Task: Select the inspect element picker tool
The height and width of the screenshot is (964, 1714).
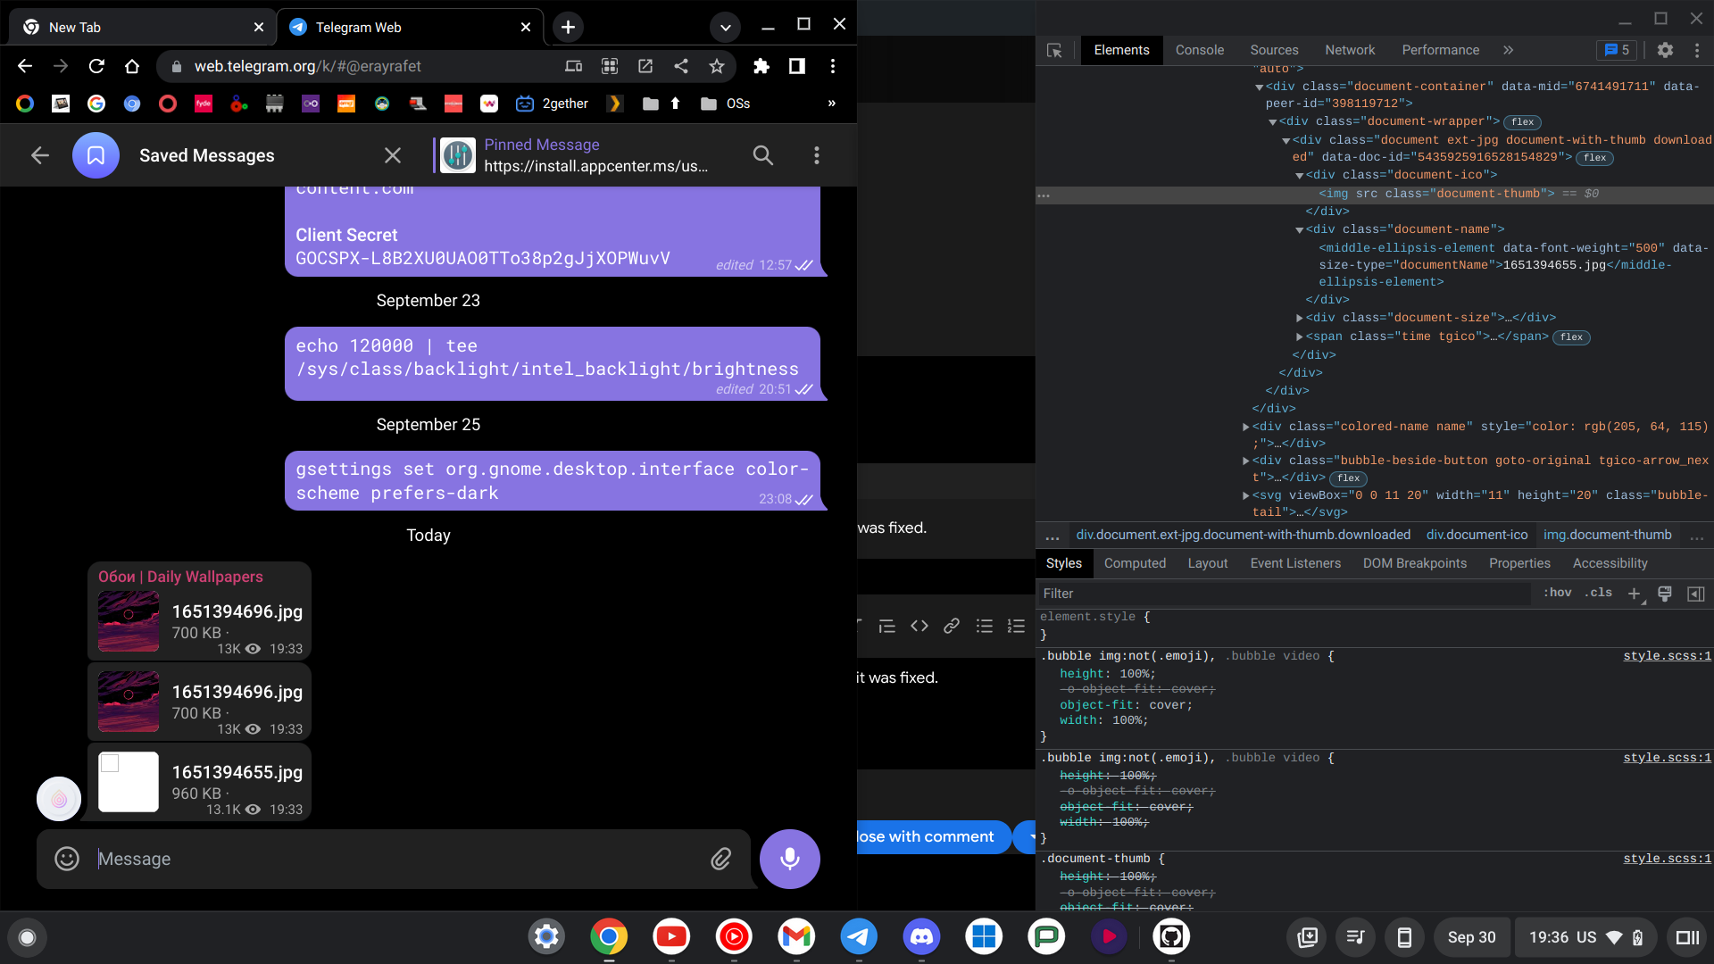Action: point(1054,50)
